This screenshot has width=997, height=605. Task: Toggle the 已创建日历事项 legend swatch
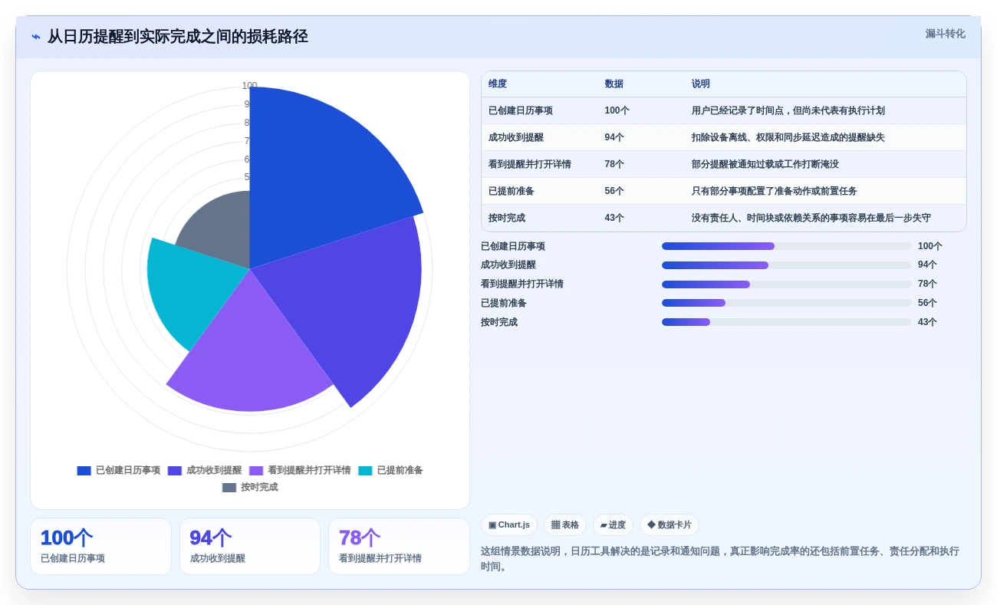[x=84, y=471]
